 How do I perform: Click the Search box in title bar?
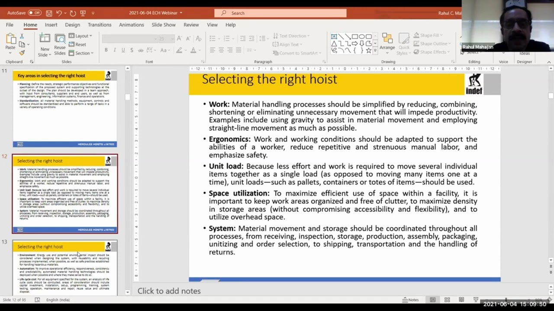point(280,13)
